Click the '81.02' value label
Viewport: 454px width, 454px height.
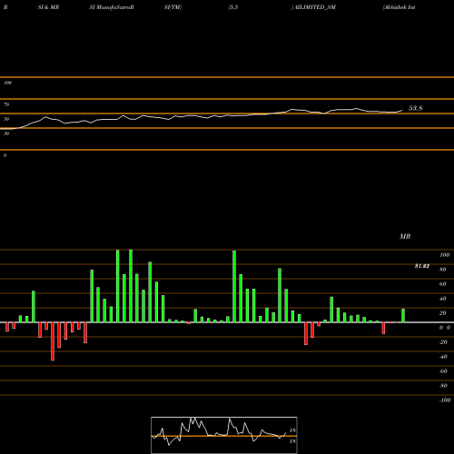click(x=422, y=266)
